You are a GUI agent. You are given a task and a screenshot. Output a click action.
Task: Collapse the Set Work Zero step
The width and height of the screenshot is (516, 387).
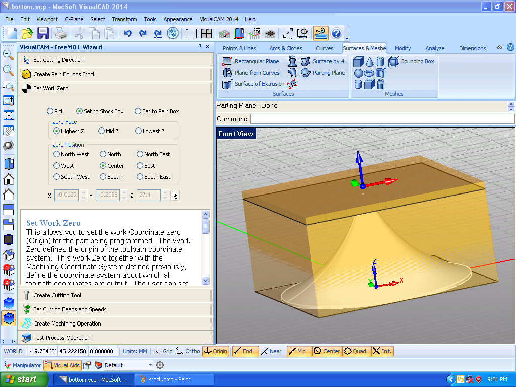(114, 88)
